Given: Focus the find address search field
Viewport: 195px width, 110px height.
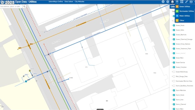Looking at the screenshot, I should point(11,6).
